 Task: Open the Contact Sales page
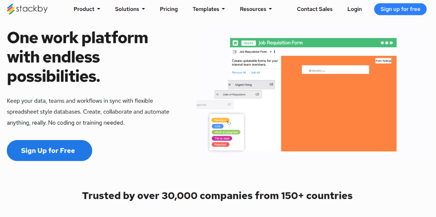[x=315, y=9]
